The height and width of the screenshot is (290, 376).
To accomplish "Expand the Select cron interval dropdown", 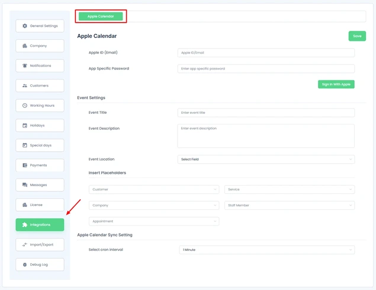I will 266,250.
